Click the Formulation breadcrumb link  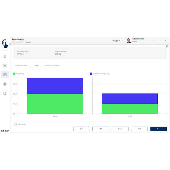tap(17, 42)
